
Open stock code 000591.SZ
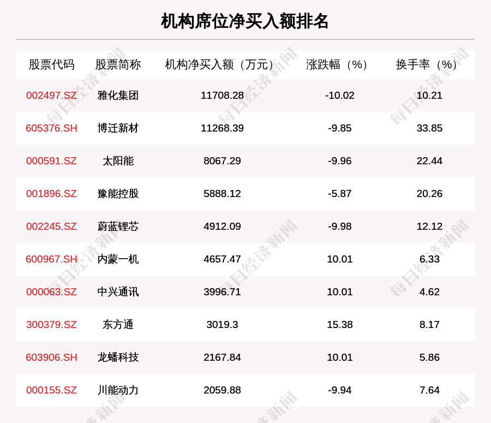click(52, 160)
